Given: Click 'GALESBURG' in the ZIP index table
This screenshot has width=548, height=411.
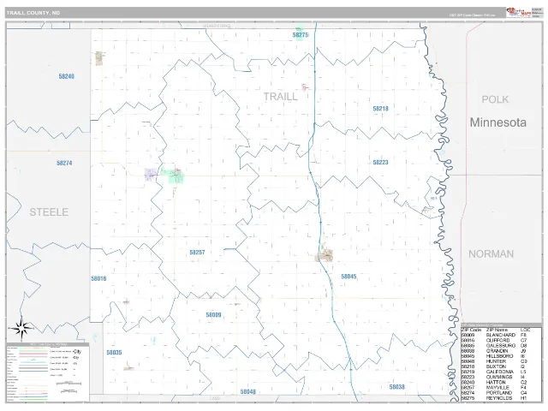Looking at the screenshot, I should pyautogui.click(x=501, y=346).
